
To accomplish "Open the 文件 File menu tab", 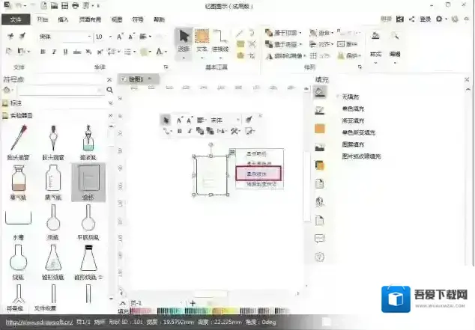I will (x=16, y=20).
